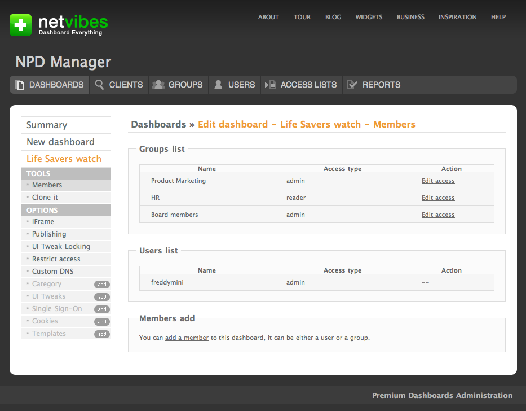
Task: Click add button next to Category
Action: click(102, 285)
